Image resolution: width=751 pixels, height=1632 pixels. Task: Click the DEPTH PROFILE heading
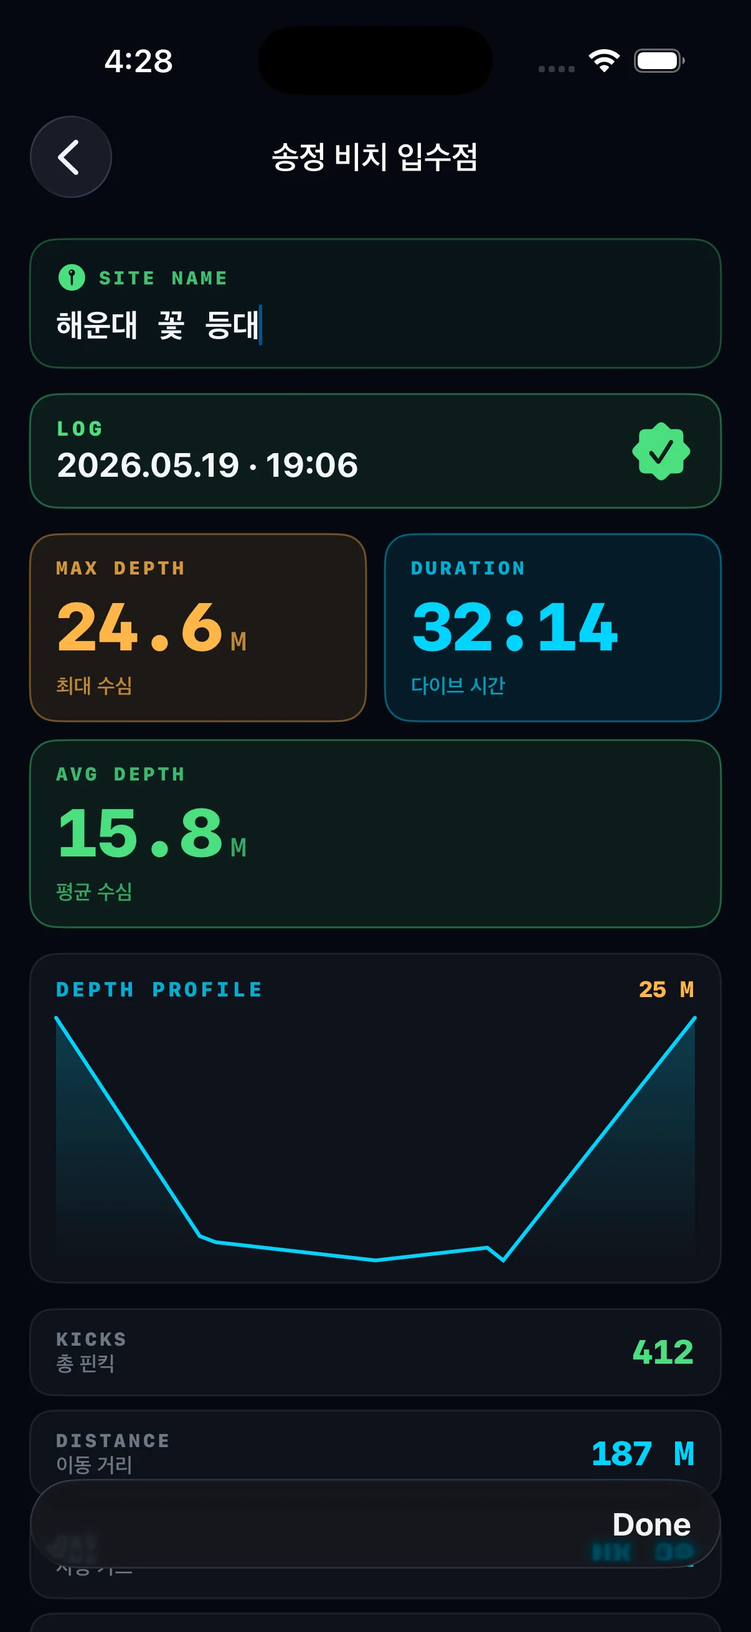(159, 990)
